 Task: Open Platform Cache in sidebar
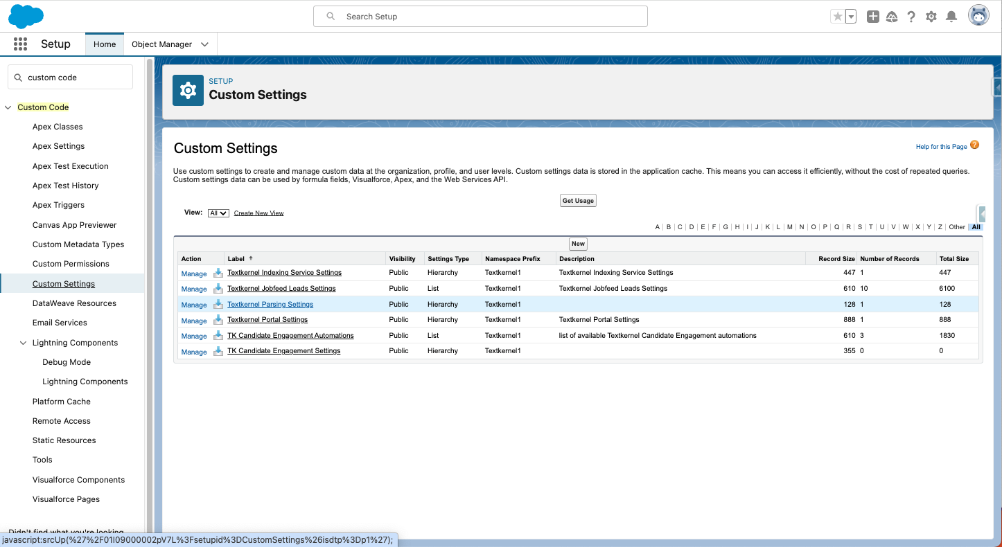(x=62, y=402)
